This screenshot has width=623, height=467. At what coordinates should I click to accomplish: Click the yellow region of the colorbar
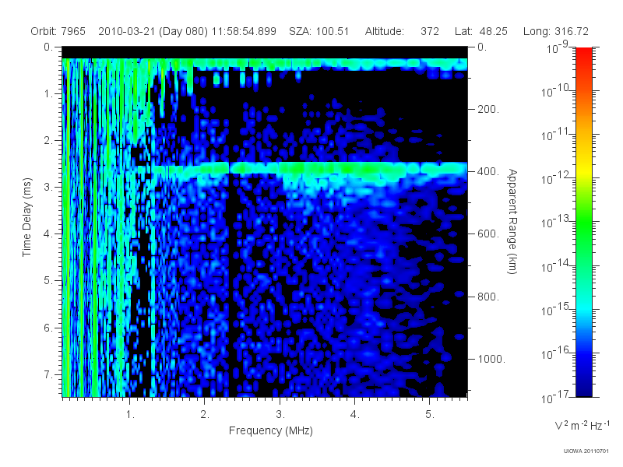583,171
